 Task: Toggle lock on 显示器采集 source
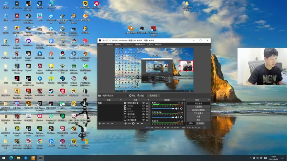(x=147, y=120)
